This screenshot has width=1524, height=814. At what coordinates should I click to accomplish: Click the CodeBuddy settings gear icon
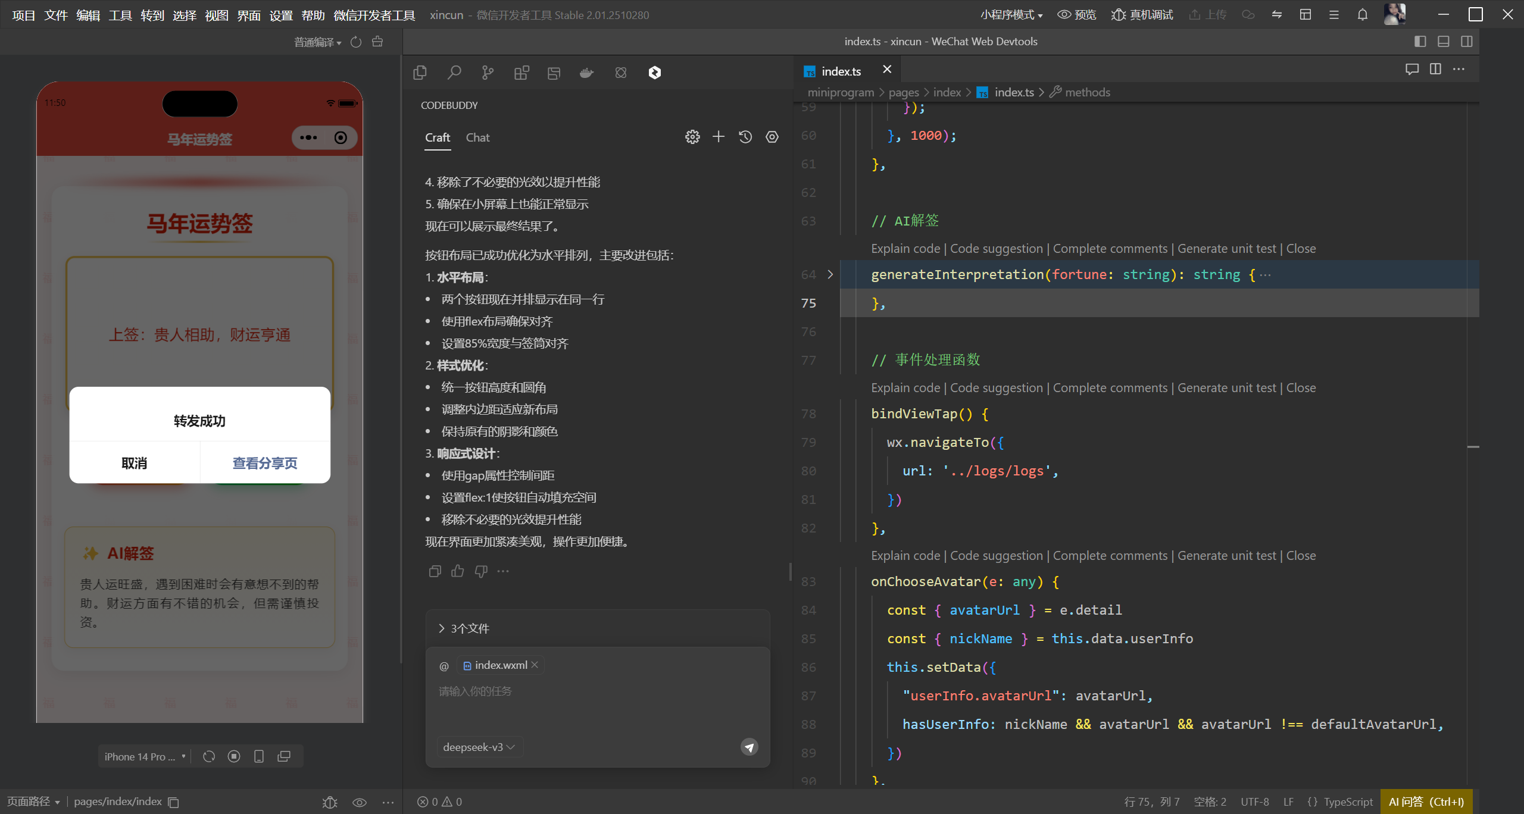click(692, 137)
